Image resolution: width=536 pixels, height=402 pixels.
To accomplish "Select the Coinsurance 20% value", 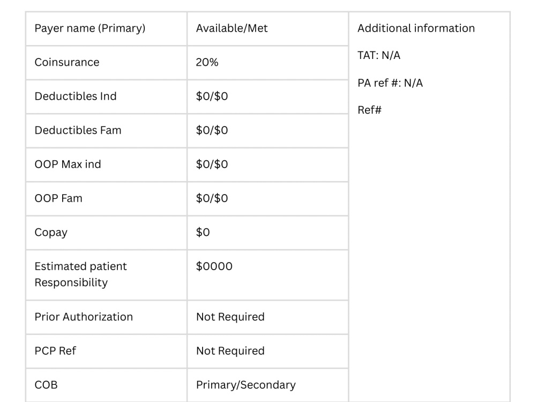I will (207, 62).
